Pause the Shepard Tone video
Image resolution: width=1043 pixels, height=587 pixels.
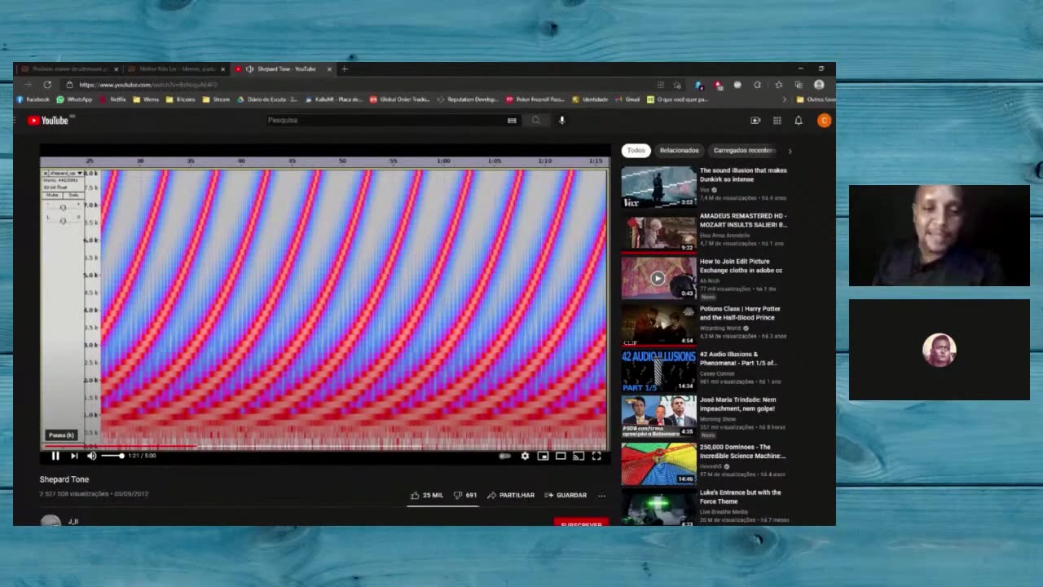point(55,456)
